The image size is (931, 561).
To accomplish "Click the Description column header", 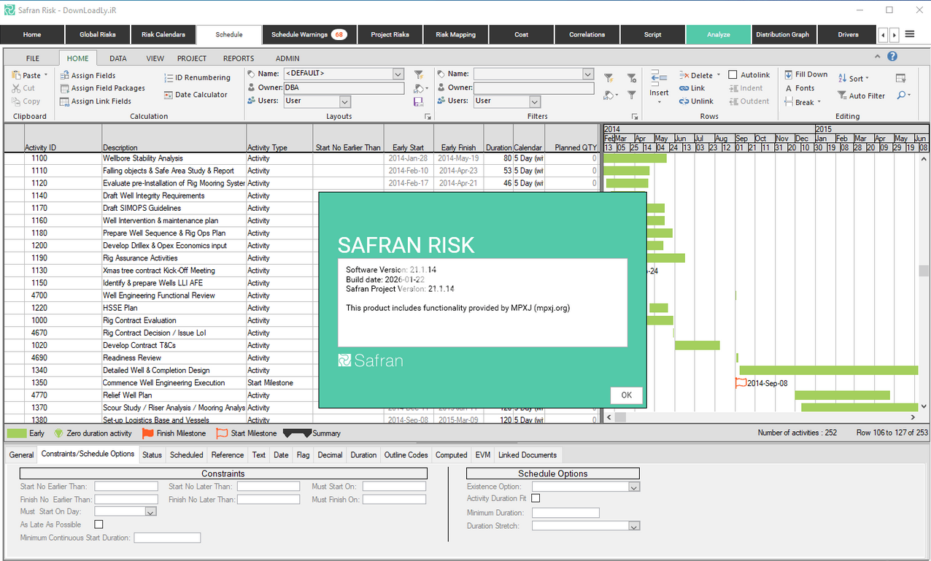I will [x=174, y=139].
